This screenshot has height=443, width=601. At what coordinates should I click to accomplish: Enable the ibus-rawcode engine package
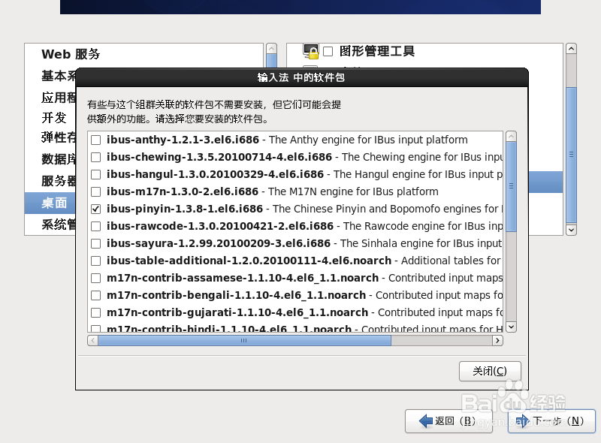(95, 226)
